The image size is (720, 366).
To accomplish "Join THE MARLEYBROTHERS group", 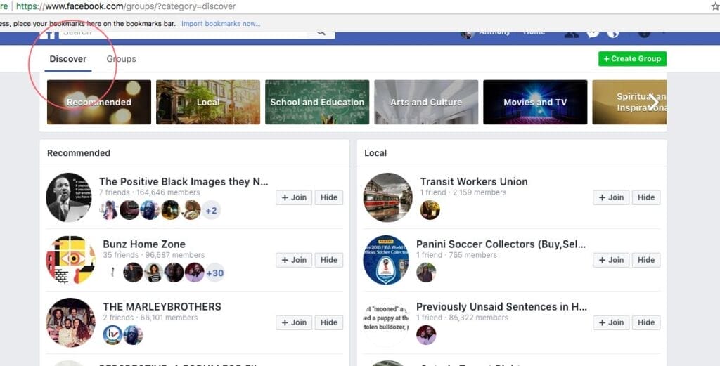I will (x=294, y=322).
